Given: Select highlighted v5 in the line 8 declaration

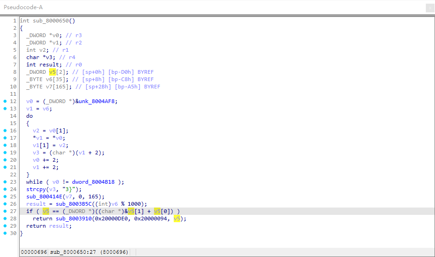Looking at the screenshot, I should 52,72.
